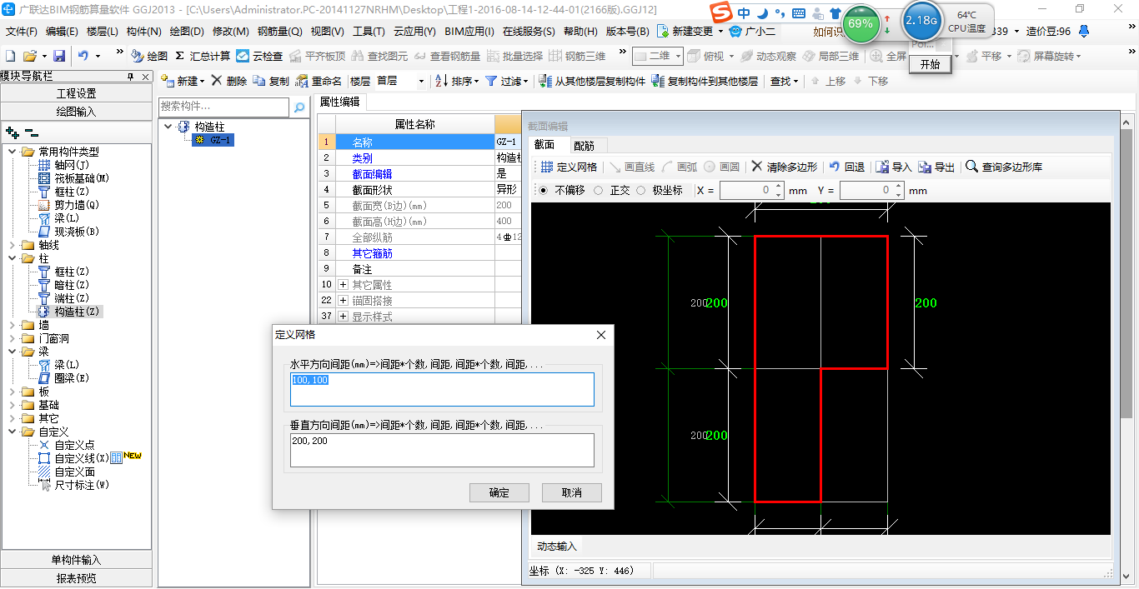Click 清除多边形 clear polygon tool
1139x589 pixels.
[x=784, y=167]
